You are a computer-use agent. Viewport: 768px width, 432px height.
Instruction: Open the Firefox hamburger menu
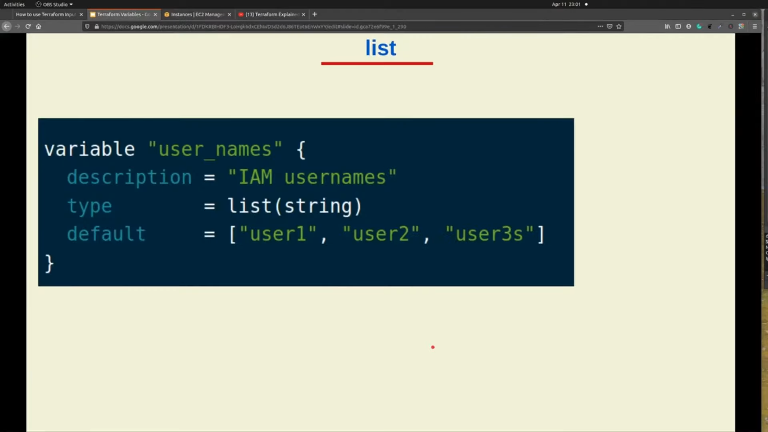755,26
